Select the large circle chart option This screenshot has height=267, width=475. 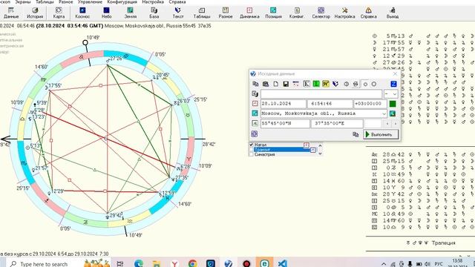click(x=374, y=84)
